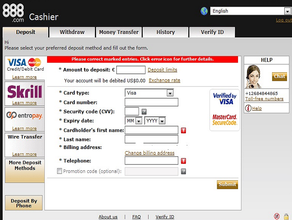Focus the Amount to deposit field

[131, 70]
